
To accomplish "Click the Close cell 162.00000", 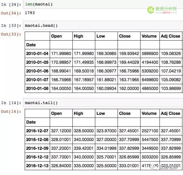I will coord(129,88).
